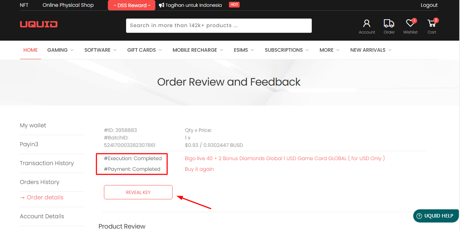
Task: Open the Wishlist heart icon
Action: pyautogui.click(x=410, y=23)
